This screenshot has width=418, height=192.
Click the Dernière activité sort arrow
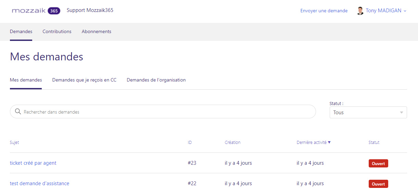(x=329, y=142)
